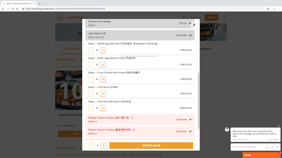Screen dimensions: 282x158
Task: Click the dialog vertical scrollbar
Action: click(x=199, y=101)
